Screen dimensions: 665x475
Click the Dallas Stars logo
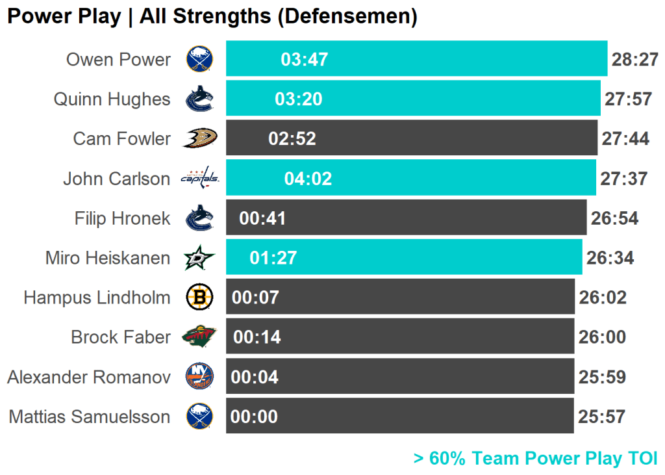click(x=199, y=258)
